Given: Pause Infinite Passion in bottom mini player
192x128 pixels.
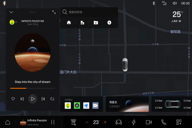Looking at the screenshot, I should click(53, 122).
